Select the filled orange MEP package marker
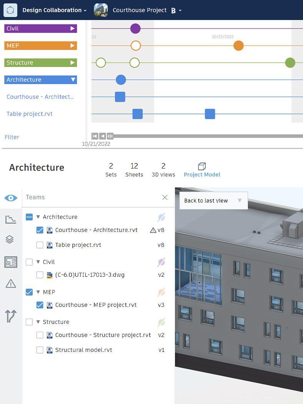Image resolution: width=303 pixels, height=404 pixels. coord(239,46)
